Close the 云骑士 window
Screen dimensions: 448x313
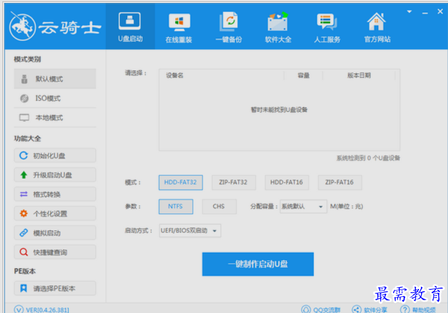coord(440,11)
